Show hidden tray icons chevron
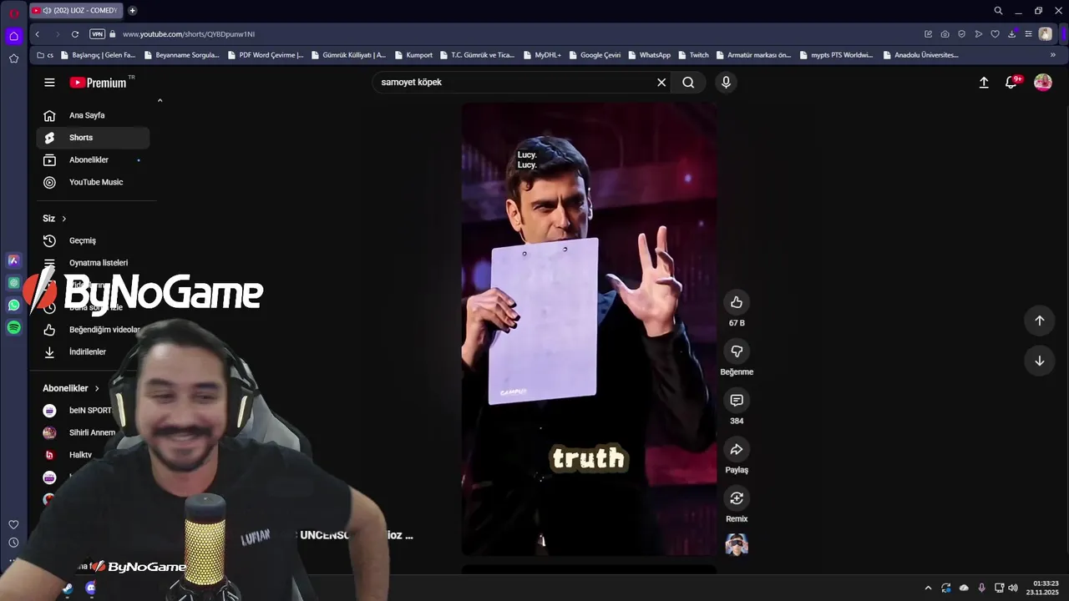This screenshot has width=1069, height=601. pos(928,588)
